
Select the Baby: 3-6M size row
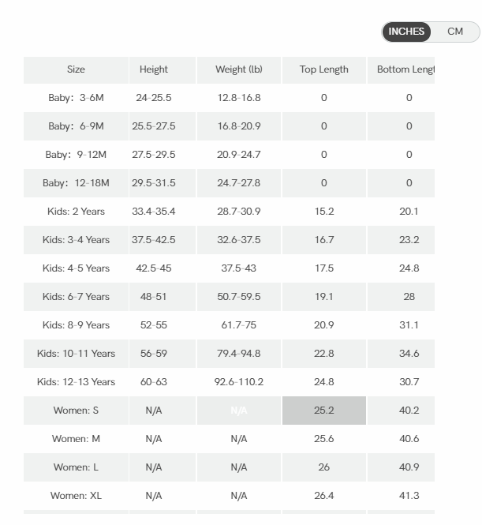pos(76,98)
